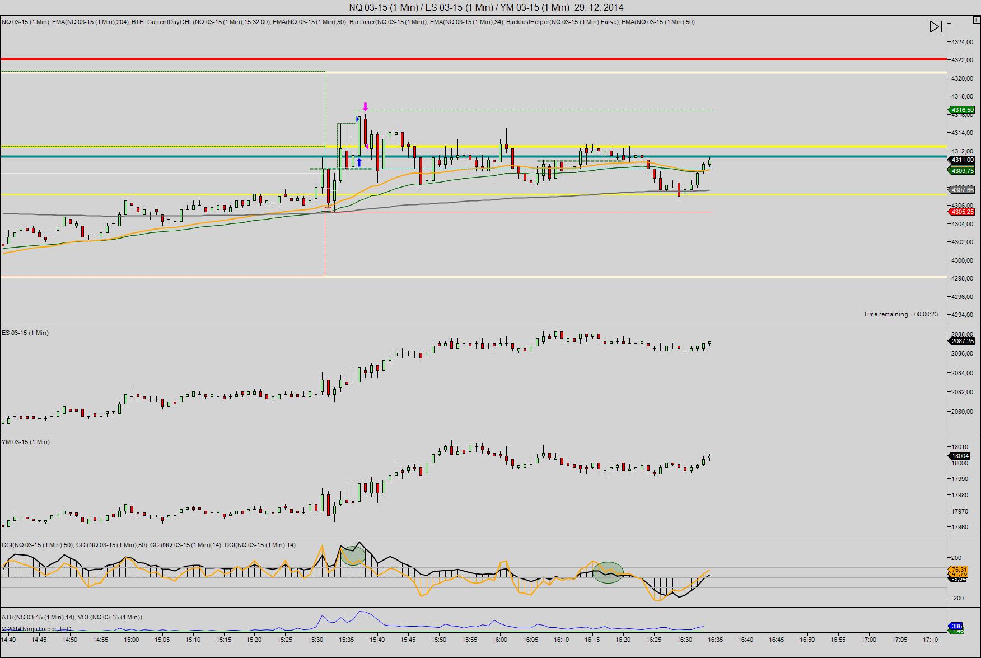Click the small F box in chart corner
This screenshot has height=658, width=981.
coord(977,19)
